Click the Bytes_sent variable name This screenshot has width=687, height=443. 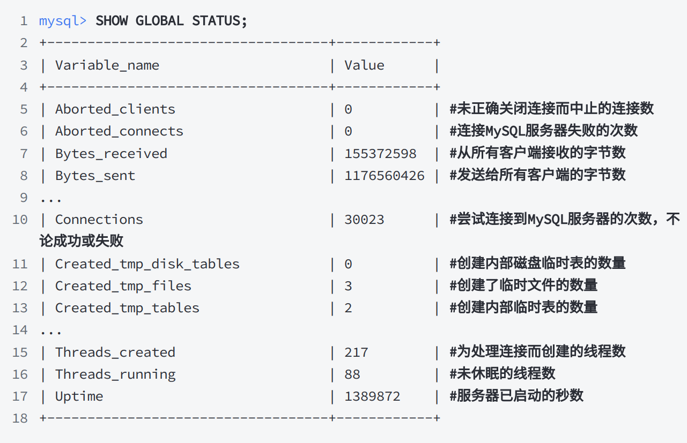[x=95, y=176]
